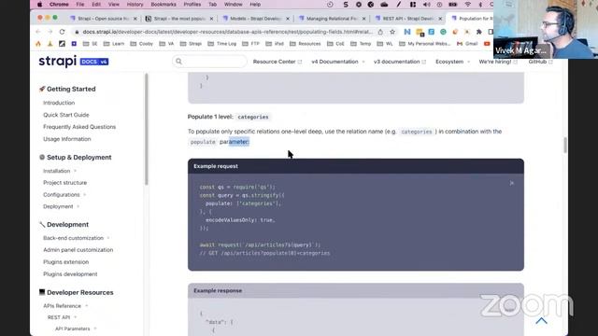
Task: Open the Plugins extension link
Action: 65,262
